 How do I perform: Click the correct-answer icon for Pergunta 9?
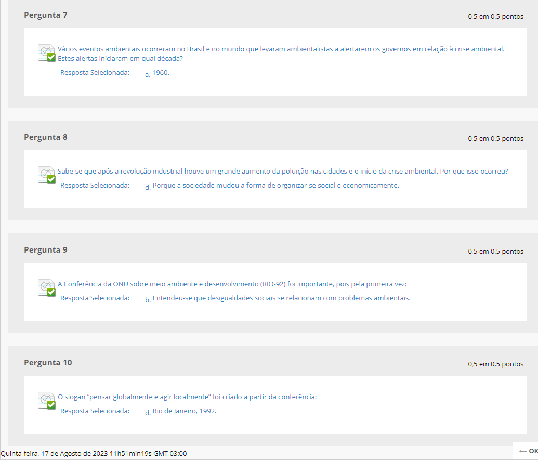pyautogui.click(x=46, y=288)
